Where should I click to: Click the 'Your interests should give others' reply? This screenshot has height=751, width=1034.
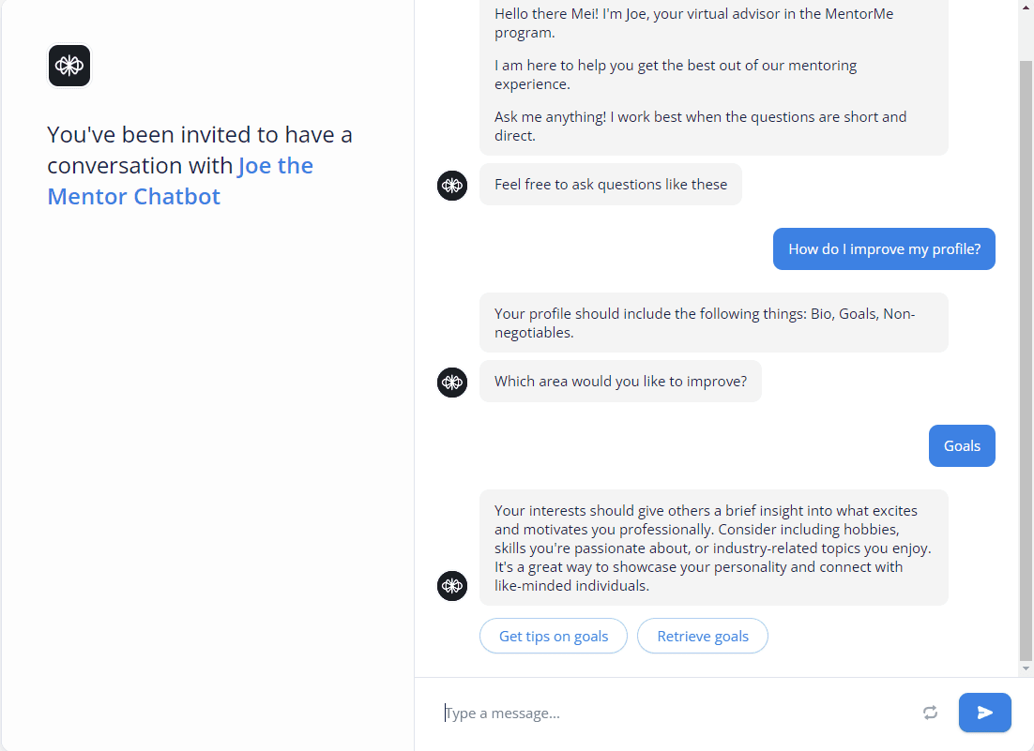713,548
